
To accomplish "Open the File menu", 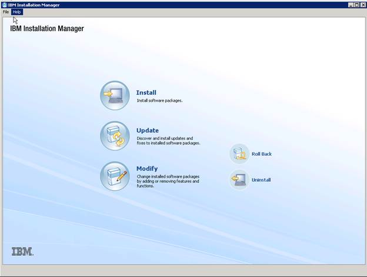I will (x=6, y=12).
